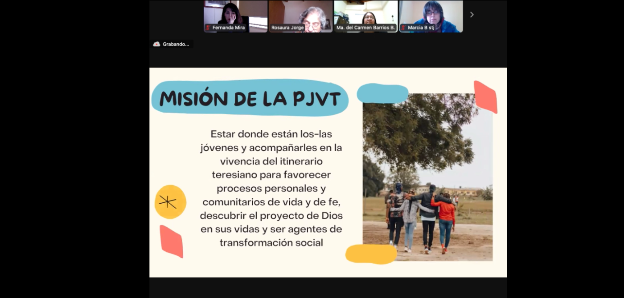Viewport: 624px width, 298px height.
Task: Select Marcia B stj's video thumbnail
Action: pos(431,13)
